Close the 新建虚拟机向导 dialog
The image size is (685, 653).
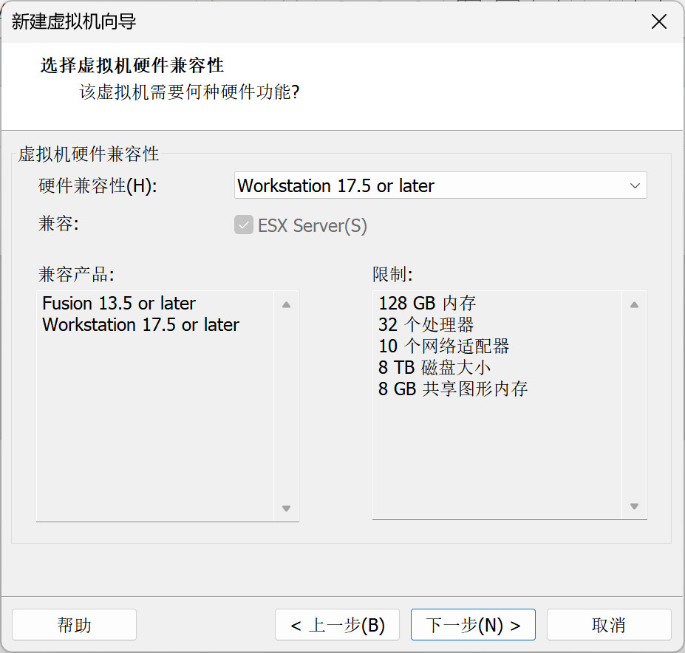(659, 21)
